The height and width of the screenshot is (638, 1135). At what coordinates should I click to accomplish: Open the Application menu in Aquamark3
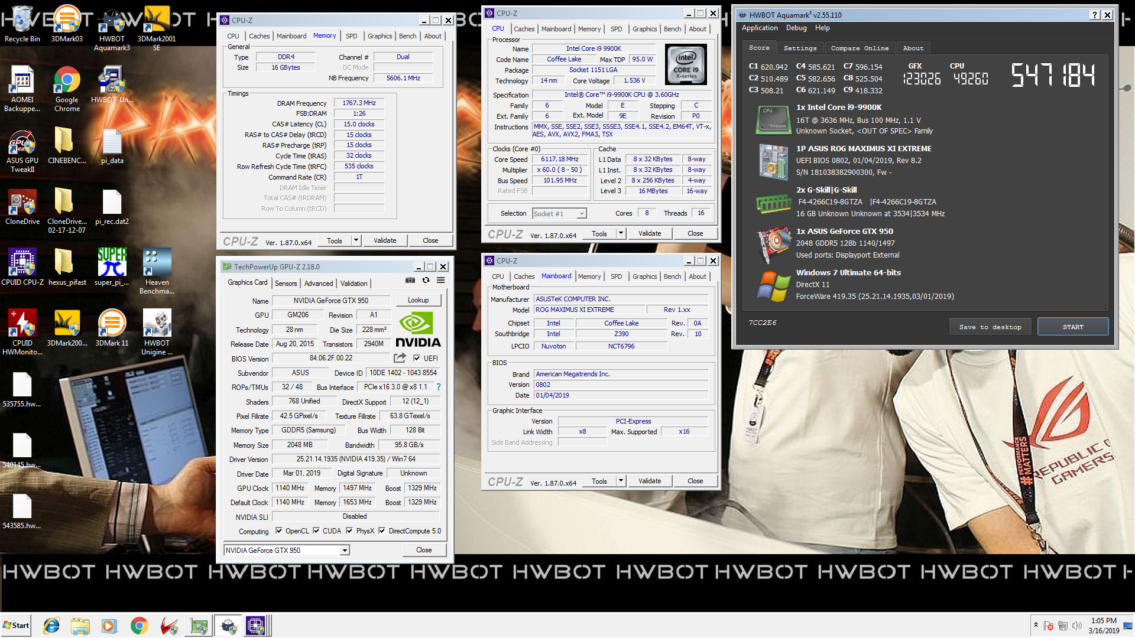click(760, 28)
